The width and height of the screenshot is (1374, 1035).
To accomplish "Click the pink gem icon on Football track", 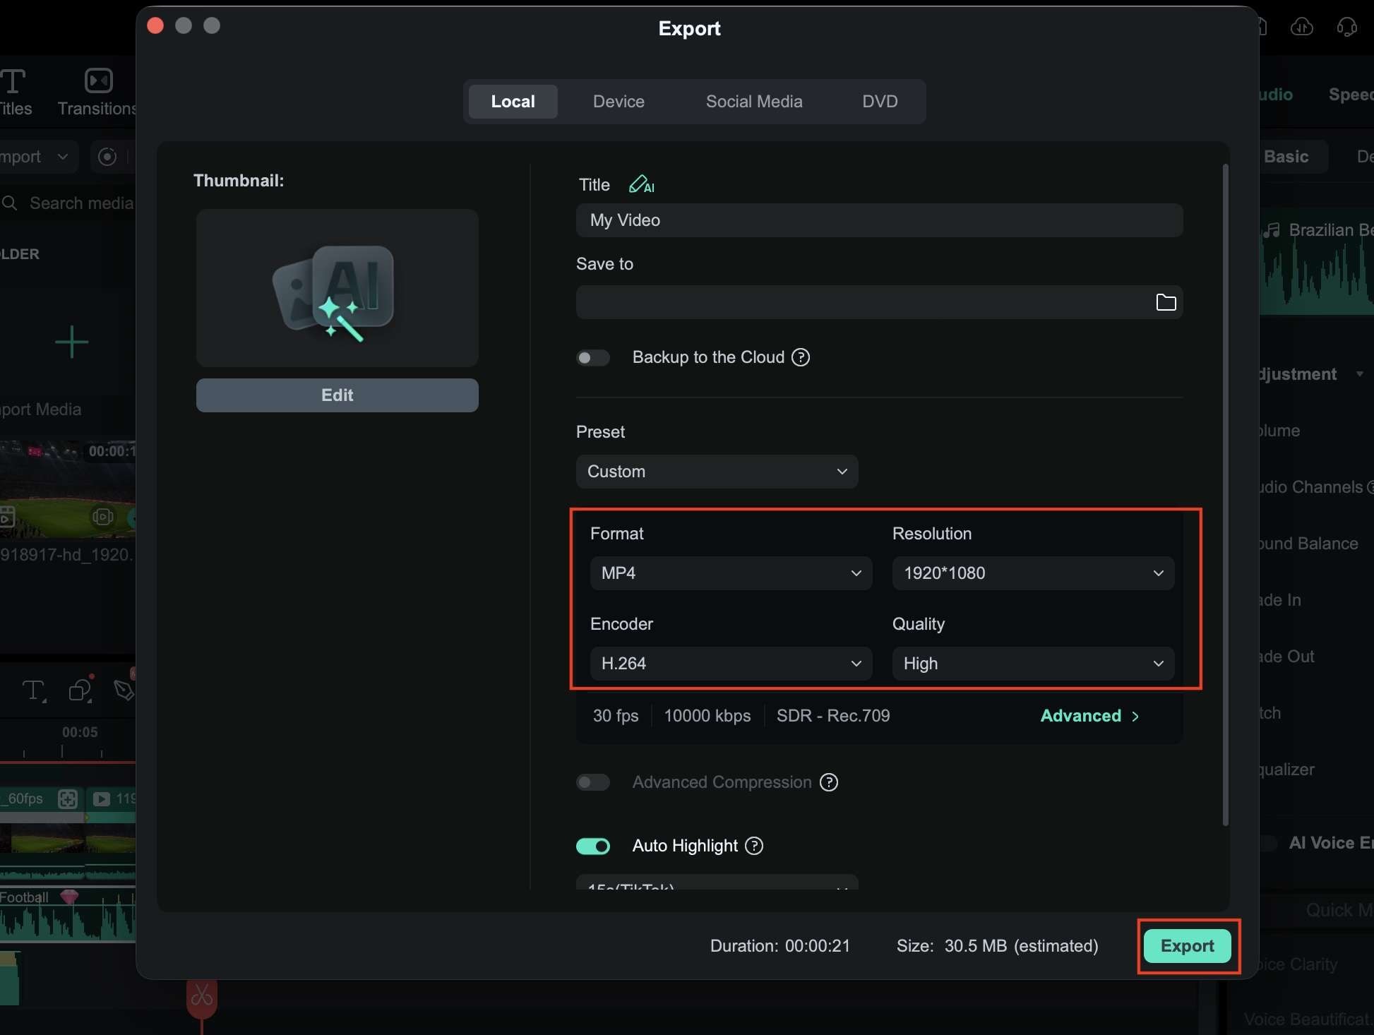I will 69,897.
